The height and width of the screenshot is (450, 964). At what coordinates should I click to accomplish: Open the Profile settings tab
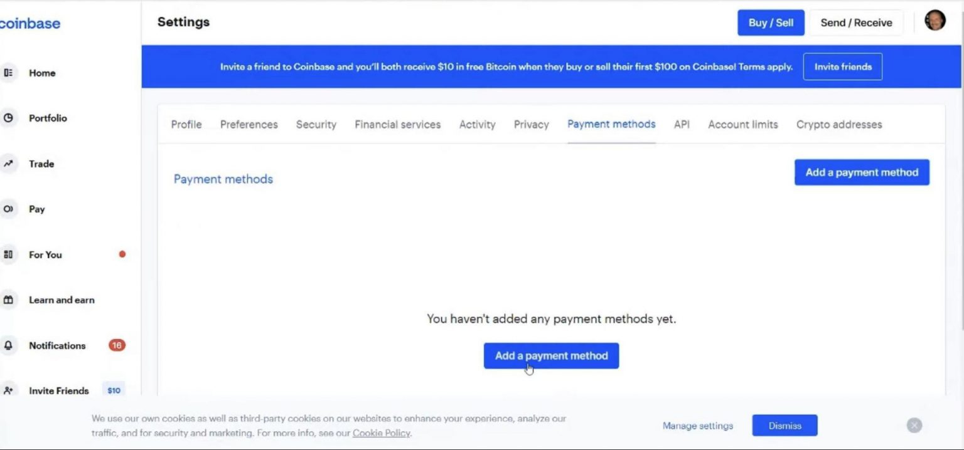click(x=186, y=125)
